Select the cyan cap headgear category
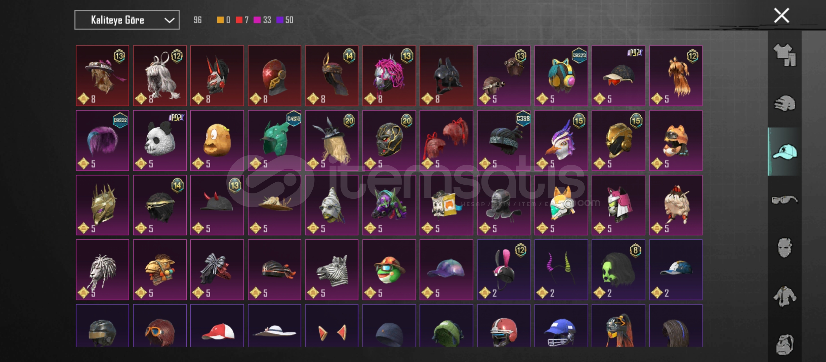This screenshot has width=826, height=362. click(785, 152)
